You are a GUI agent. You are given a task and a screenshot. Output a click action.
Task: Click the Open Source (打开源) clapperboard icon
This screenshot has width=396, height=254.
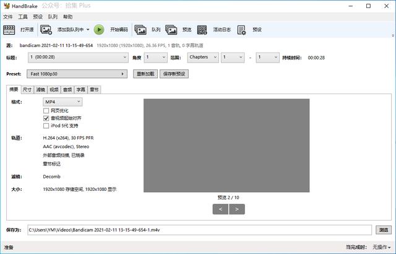coord(12,29)
